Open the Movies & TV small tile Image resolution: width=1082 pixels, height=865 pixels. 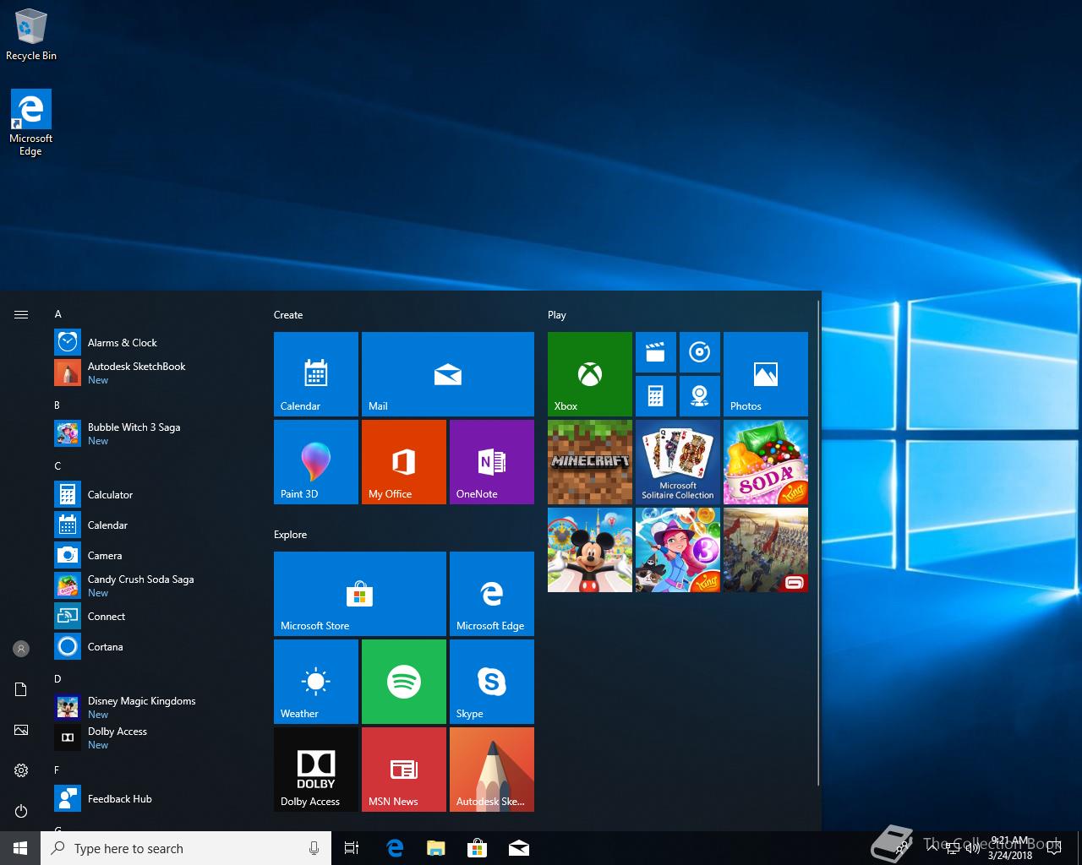click(656, 352)
